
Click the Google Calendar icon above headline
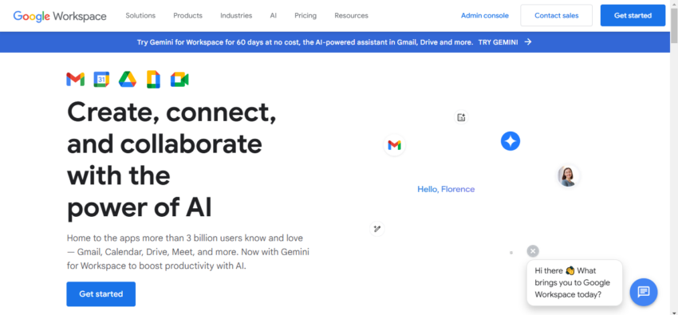101,80
